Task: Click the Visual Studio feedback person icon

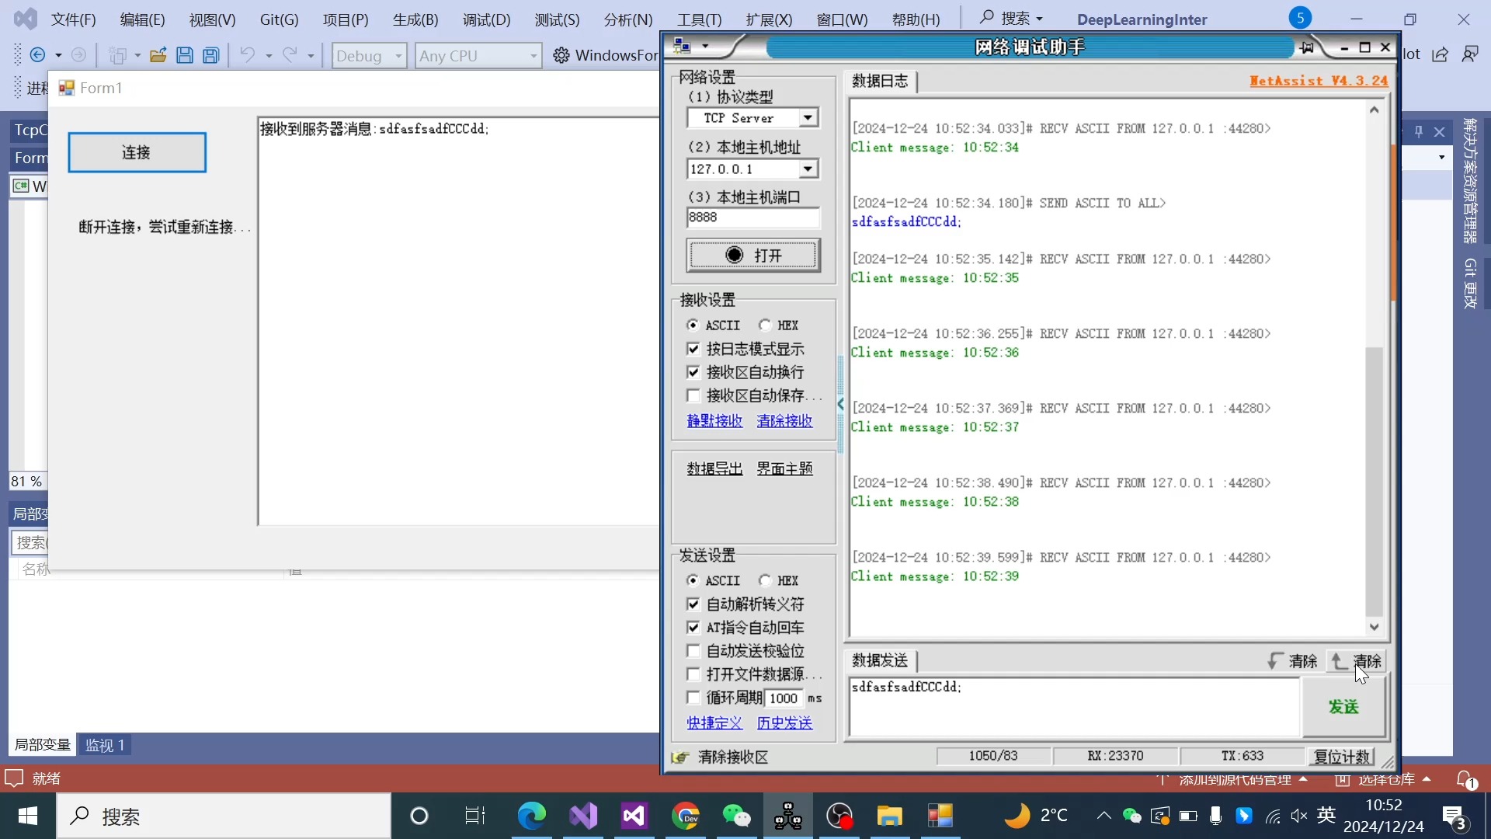Action: tap(1470, 54)
